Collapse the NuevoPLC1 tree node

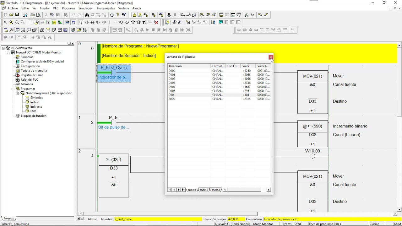tap(8, 52)
